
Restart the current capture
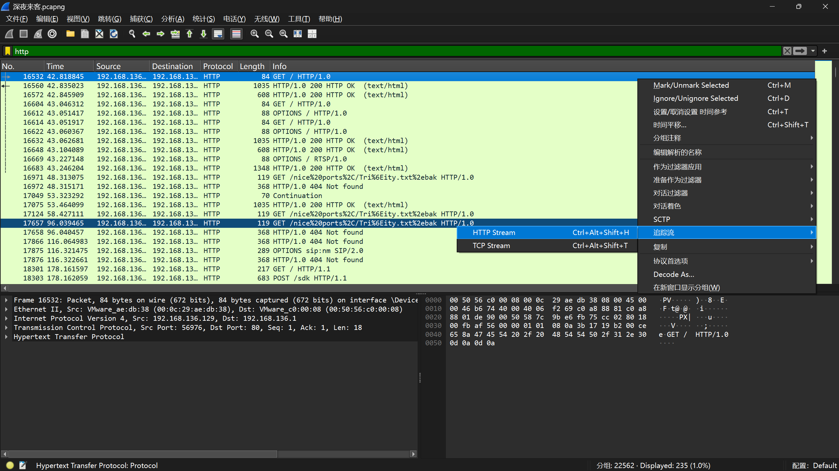click(x=38, y=34)
